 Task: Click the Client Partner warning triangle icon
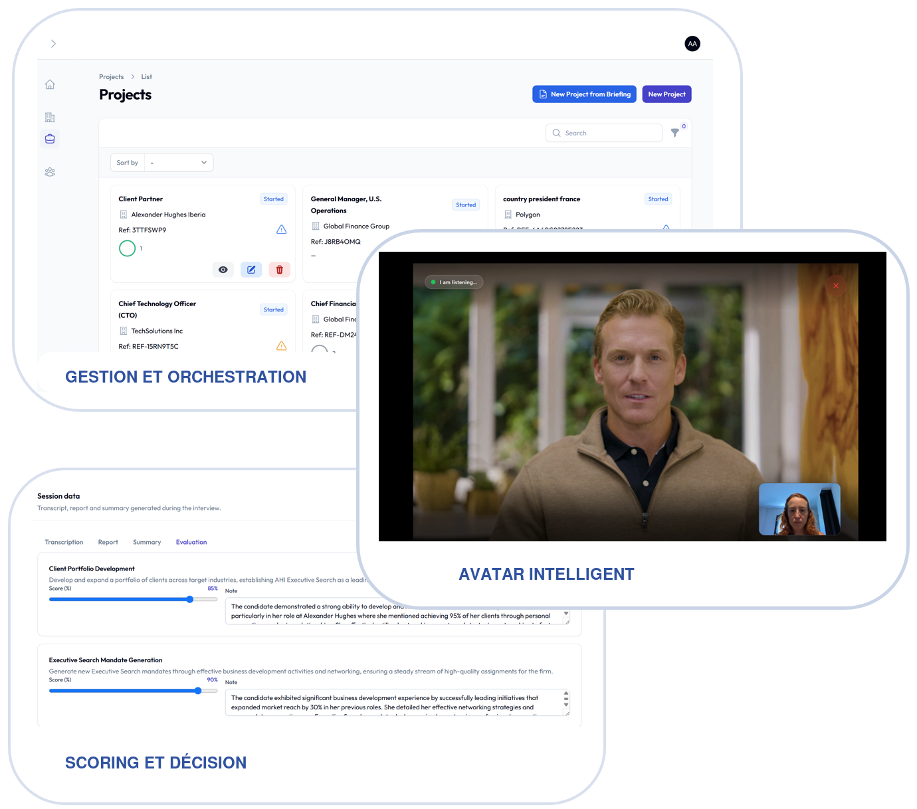(x=282, y=230)
